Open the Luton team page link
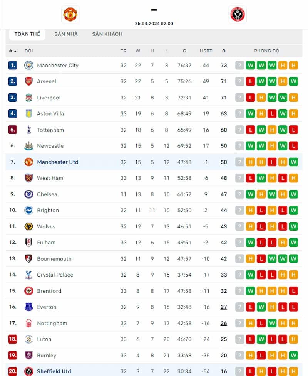This screenshot has width=308, height=376. point(44,339)
